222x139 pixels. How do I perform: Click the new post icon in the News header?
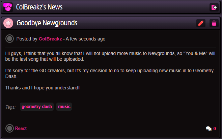[214, 7]
